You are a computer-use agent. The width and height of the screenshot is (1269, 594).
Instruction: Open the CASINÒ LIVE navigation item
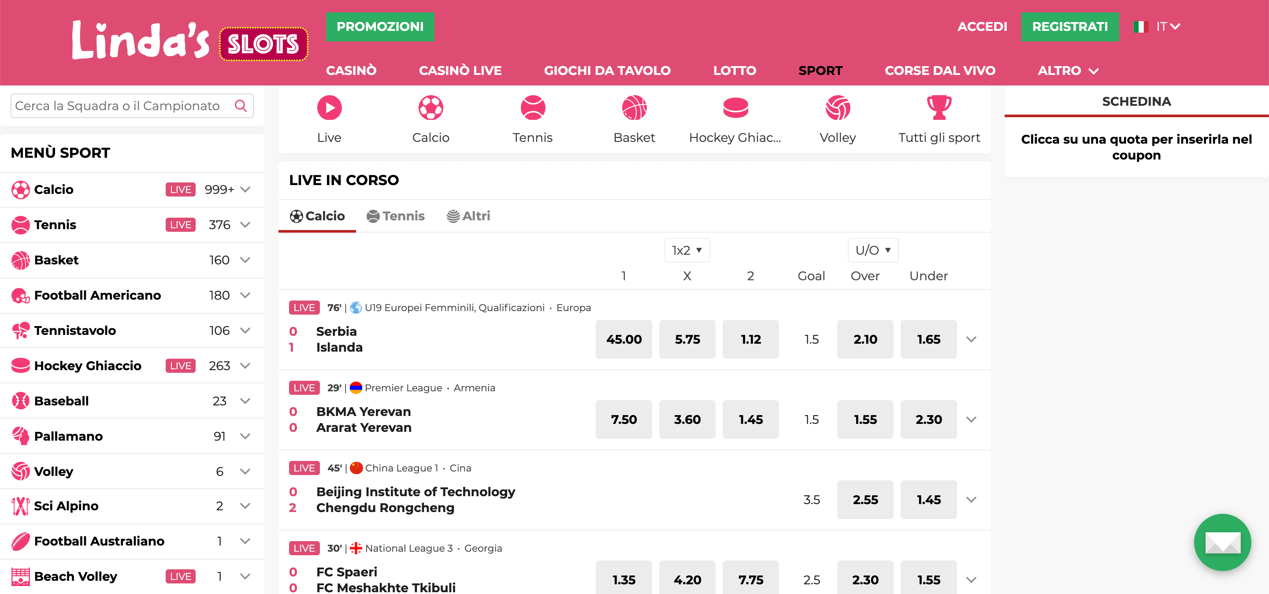(x=460, y=71)
